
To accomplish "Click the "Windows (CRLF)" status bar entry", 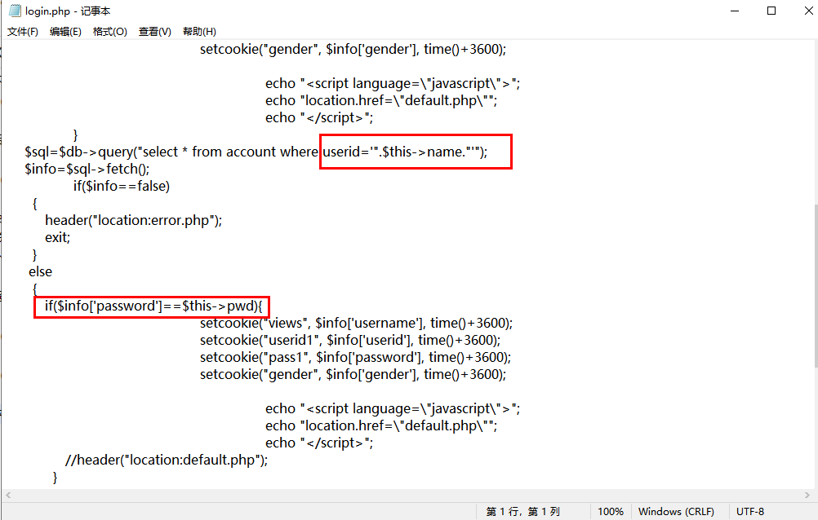I will tap(676, 512).
